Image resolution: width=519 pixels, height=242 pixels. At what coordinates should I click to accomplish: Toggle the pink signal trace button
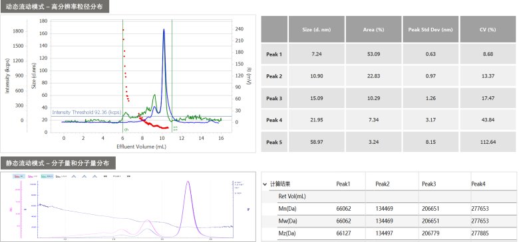click(33, 176)
